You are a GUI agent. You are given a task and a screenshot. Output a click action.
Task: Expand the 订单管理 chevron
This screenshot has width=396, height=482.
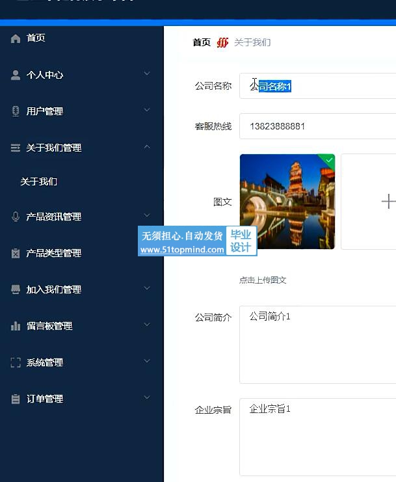tap(147, 397)
